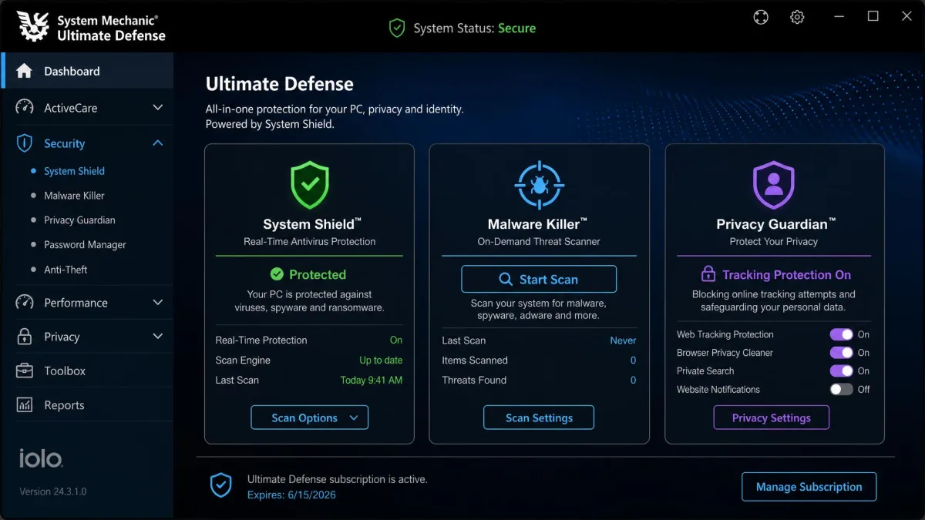Click the Items Scanned count
Screen dimensions: 925x520
coord(634,360)
